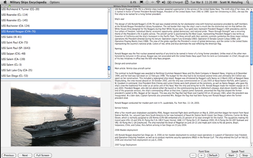This screenshot has height=158, width=253.
Task: Click the volume speaker icon
Action: (x=164, y=2)
